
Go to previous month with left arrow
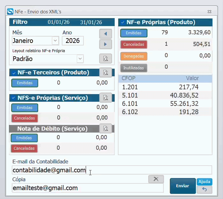click(105, 33)
